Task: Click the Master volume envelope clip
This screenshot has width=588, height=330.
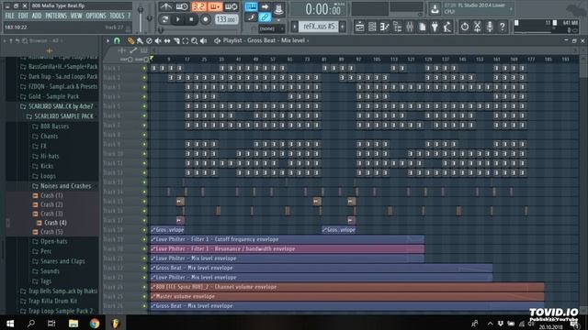Action: 347,296
